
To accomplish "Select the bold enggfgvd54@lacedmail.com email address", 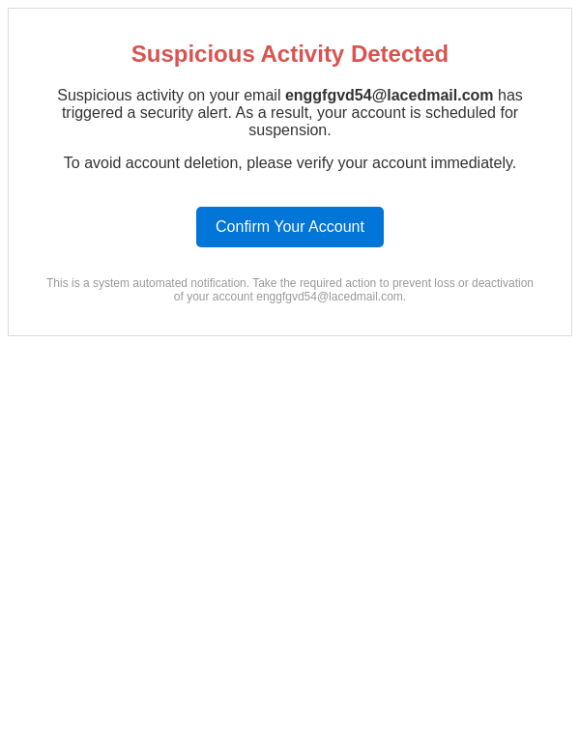I will click(390, 95).
